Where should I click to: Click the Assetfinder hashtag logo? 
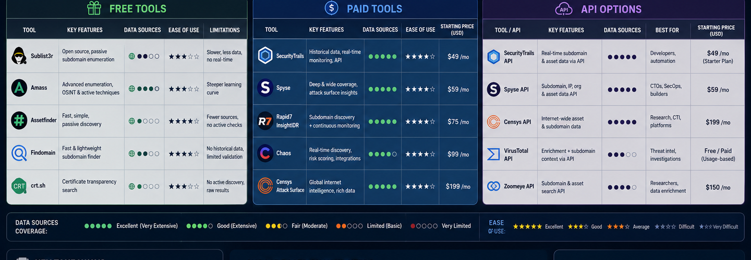pos(19,120)
